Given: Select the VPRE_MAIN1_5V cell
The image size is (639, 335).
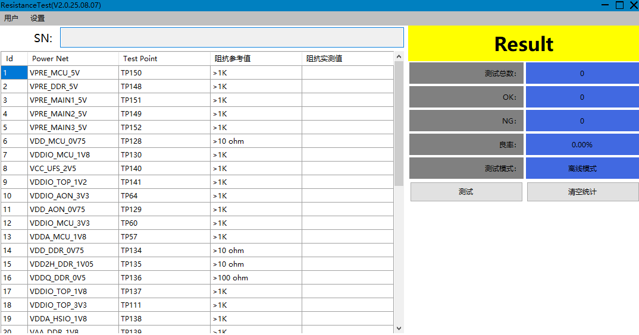Looking at the screenshot, I should [73, 100].
